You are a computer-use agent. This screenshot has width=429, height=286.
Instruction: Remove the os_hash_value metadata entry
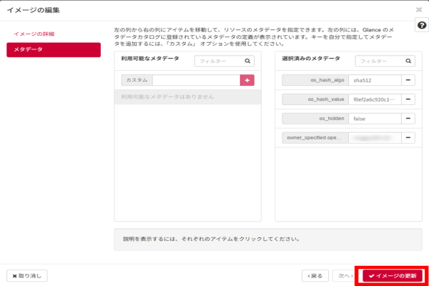(408, 100)
